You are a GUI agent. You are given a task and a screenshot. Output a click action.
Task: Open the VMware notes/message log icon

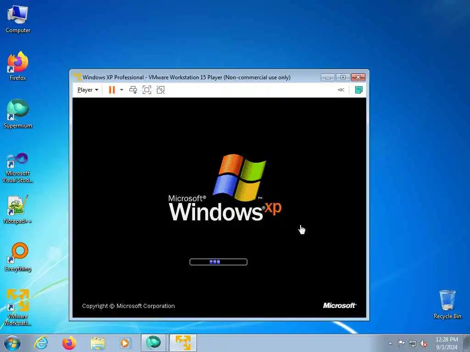(x=359, y=90)
